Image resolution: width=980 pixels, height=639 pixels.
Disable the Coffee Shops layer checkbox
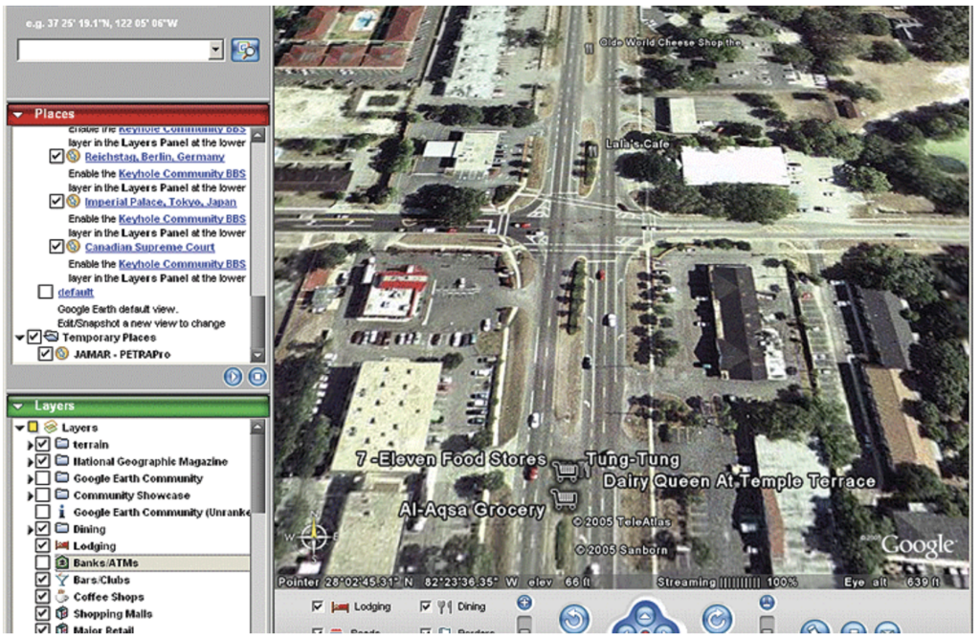pyautogui.click(x=42, y=596)
